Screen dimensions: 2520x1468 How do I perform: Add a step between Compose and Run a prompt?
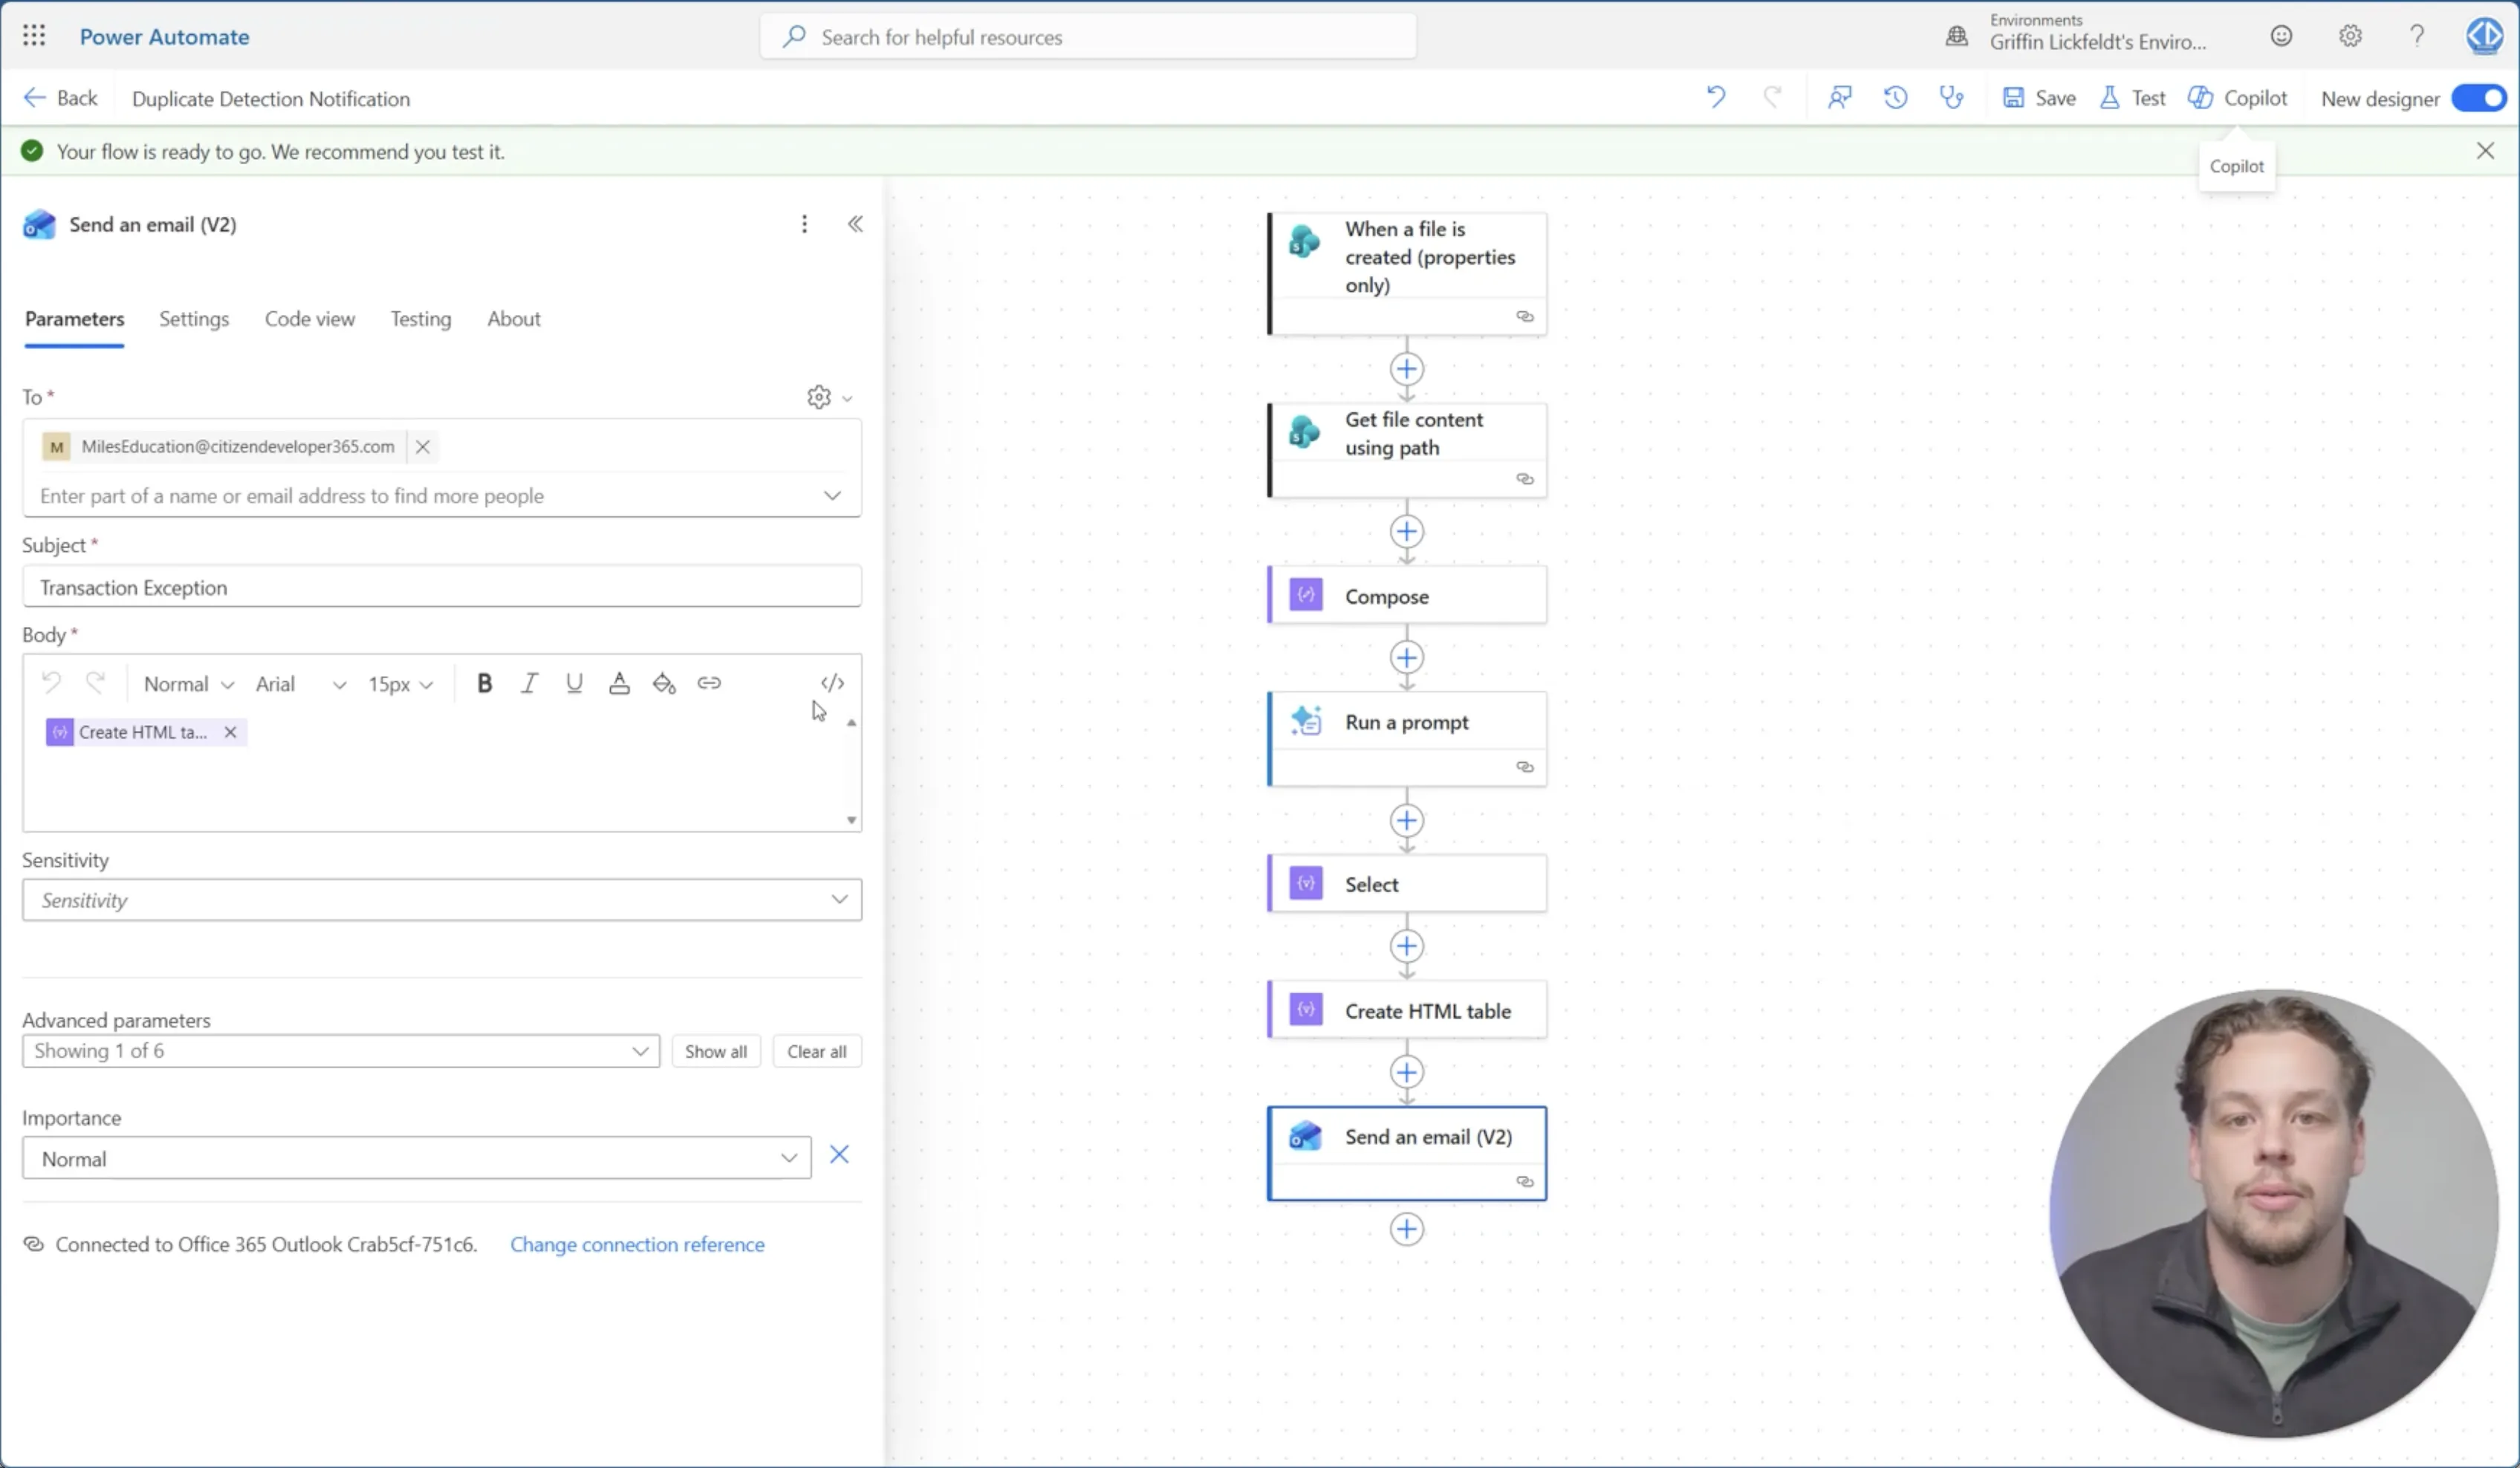pyautogui.click(x=1407, y=658)
